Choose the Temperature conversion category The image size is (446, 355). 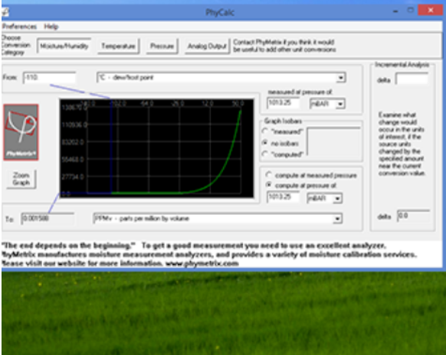point(118,46)
